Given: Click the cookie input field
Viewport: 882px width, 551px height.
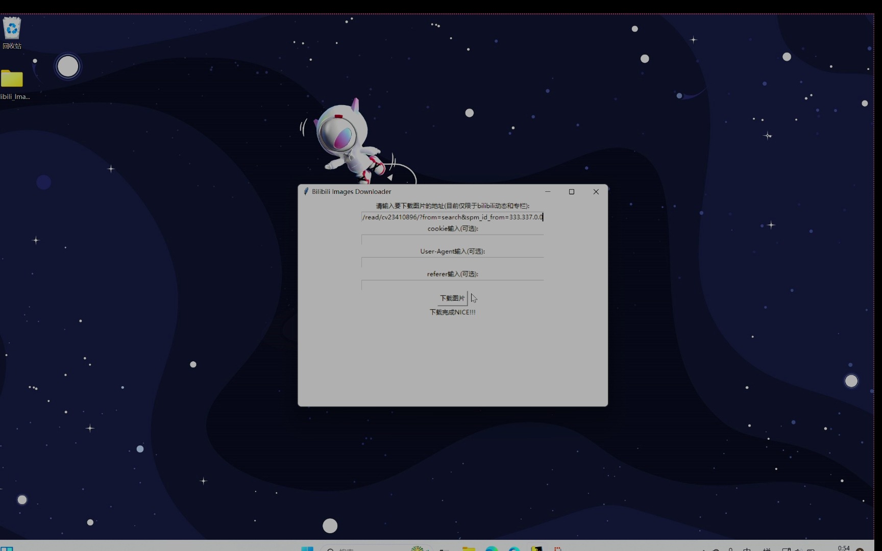Looking at the screenshot, I should click(x=452, y=240).
